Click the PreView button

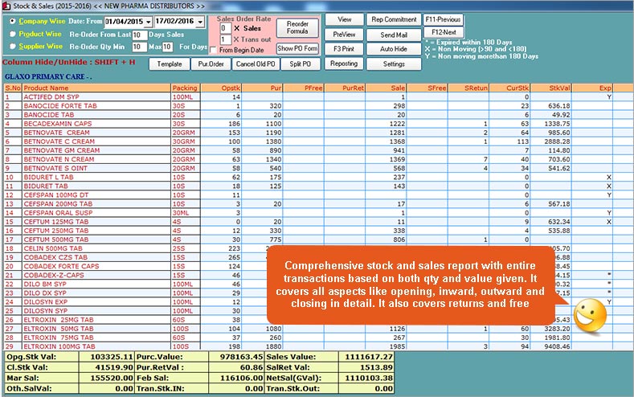(344, 35)
